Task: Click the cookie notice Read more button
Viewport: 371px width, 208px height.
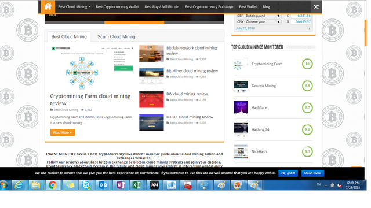Action: click(x=312, y=173)
